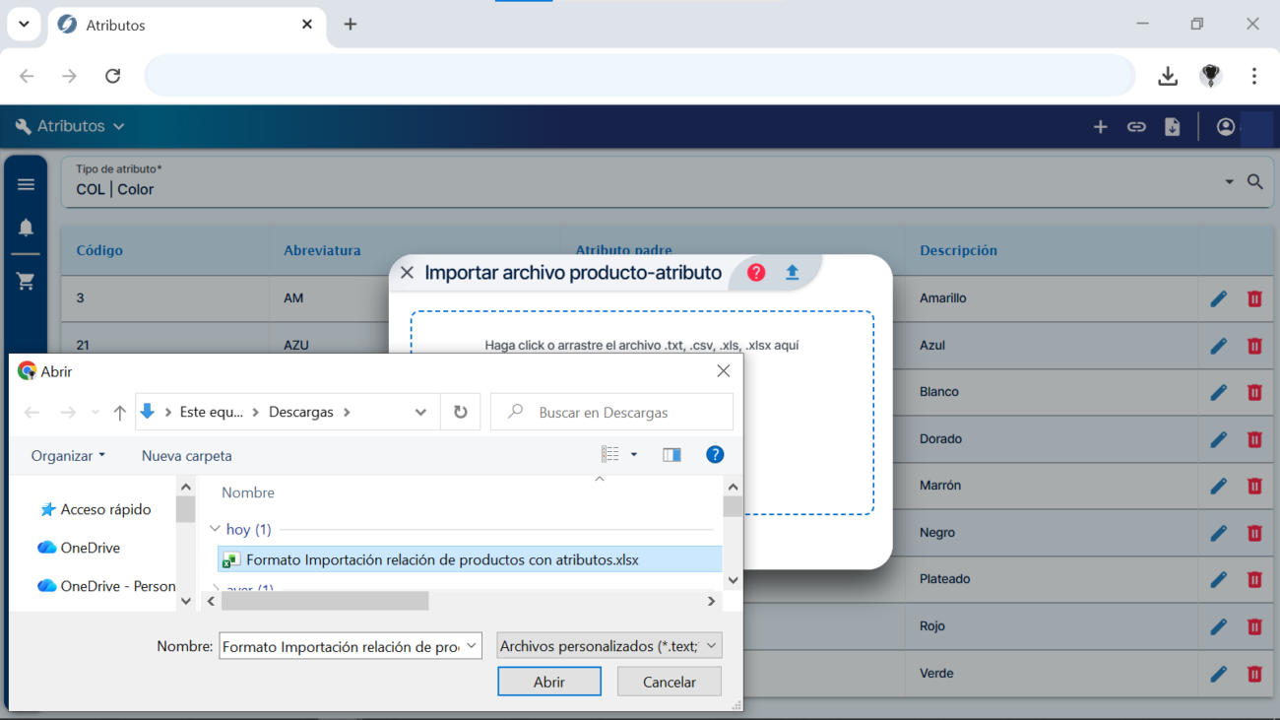This screenshot has width=1280, height=720.
Task: Cancel the file selection with Cancelar
Action: click(x=669, y=681)
